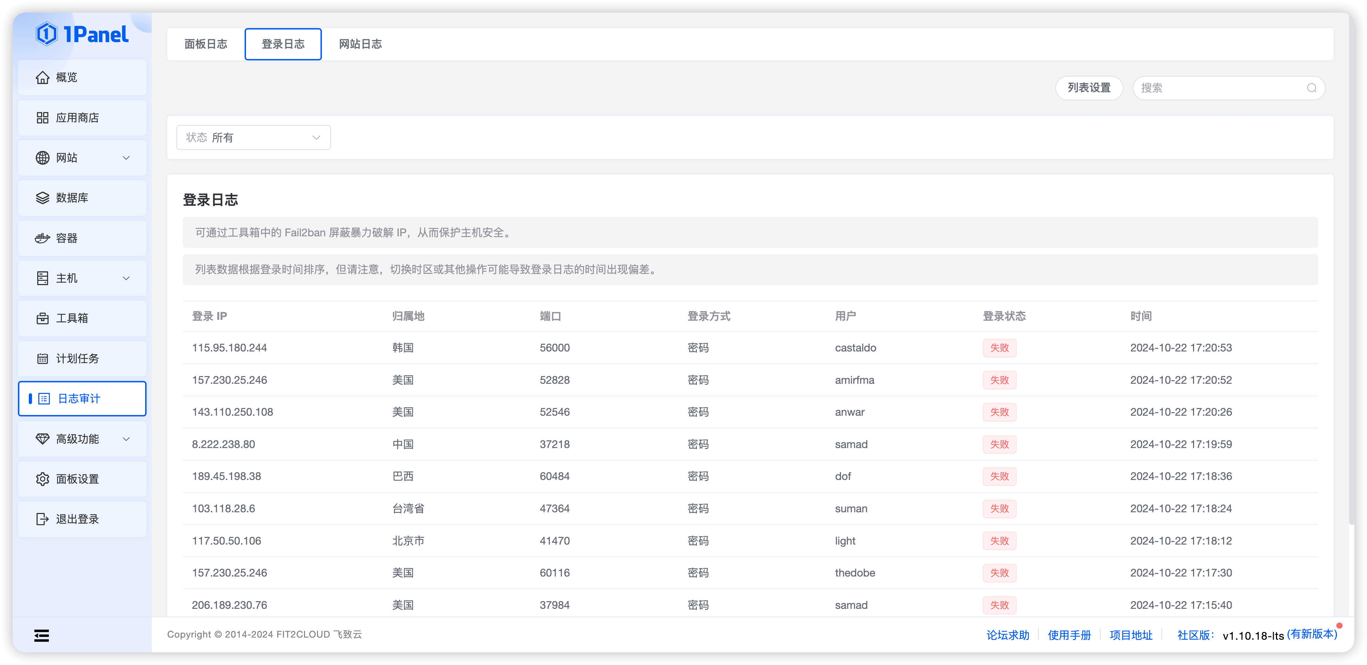The image size is (1367, 665).
Task: Click the 列表设置 button
Action: pyautogui.click(x=1089, y=88)
